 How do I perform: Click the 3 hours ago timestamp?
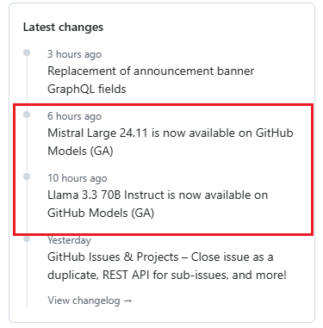(74, 54)
